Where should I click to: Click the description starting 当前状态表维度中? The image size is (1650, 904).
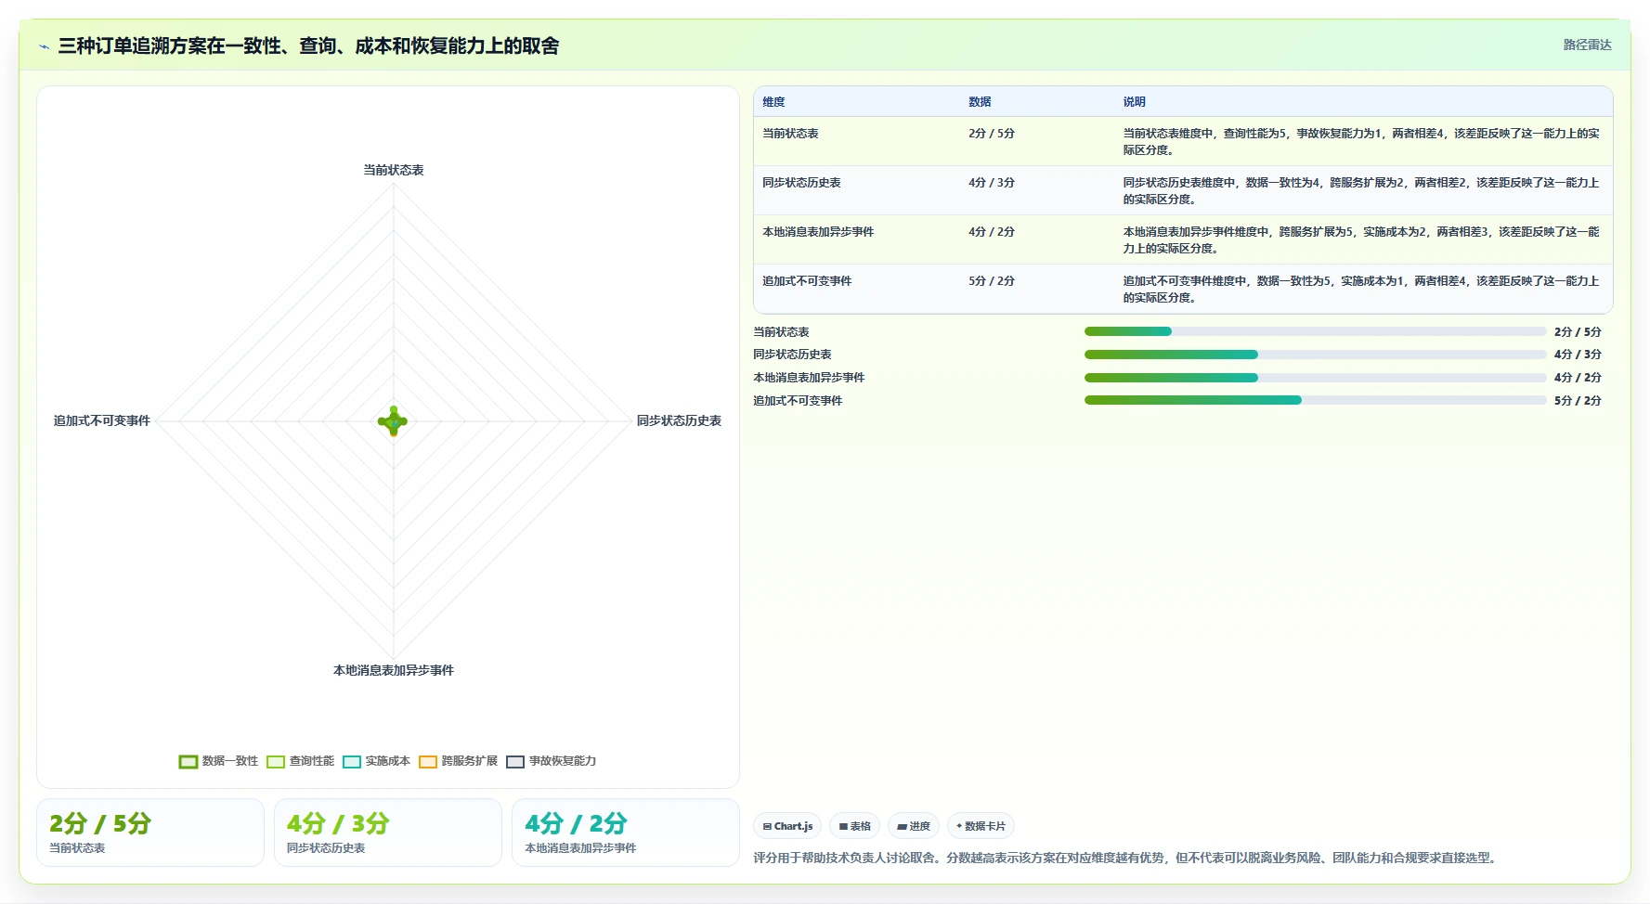click(x=1361, y=142)
